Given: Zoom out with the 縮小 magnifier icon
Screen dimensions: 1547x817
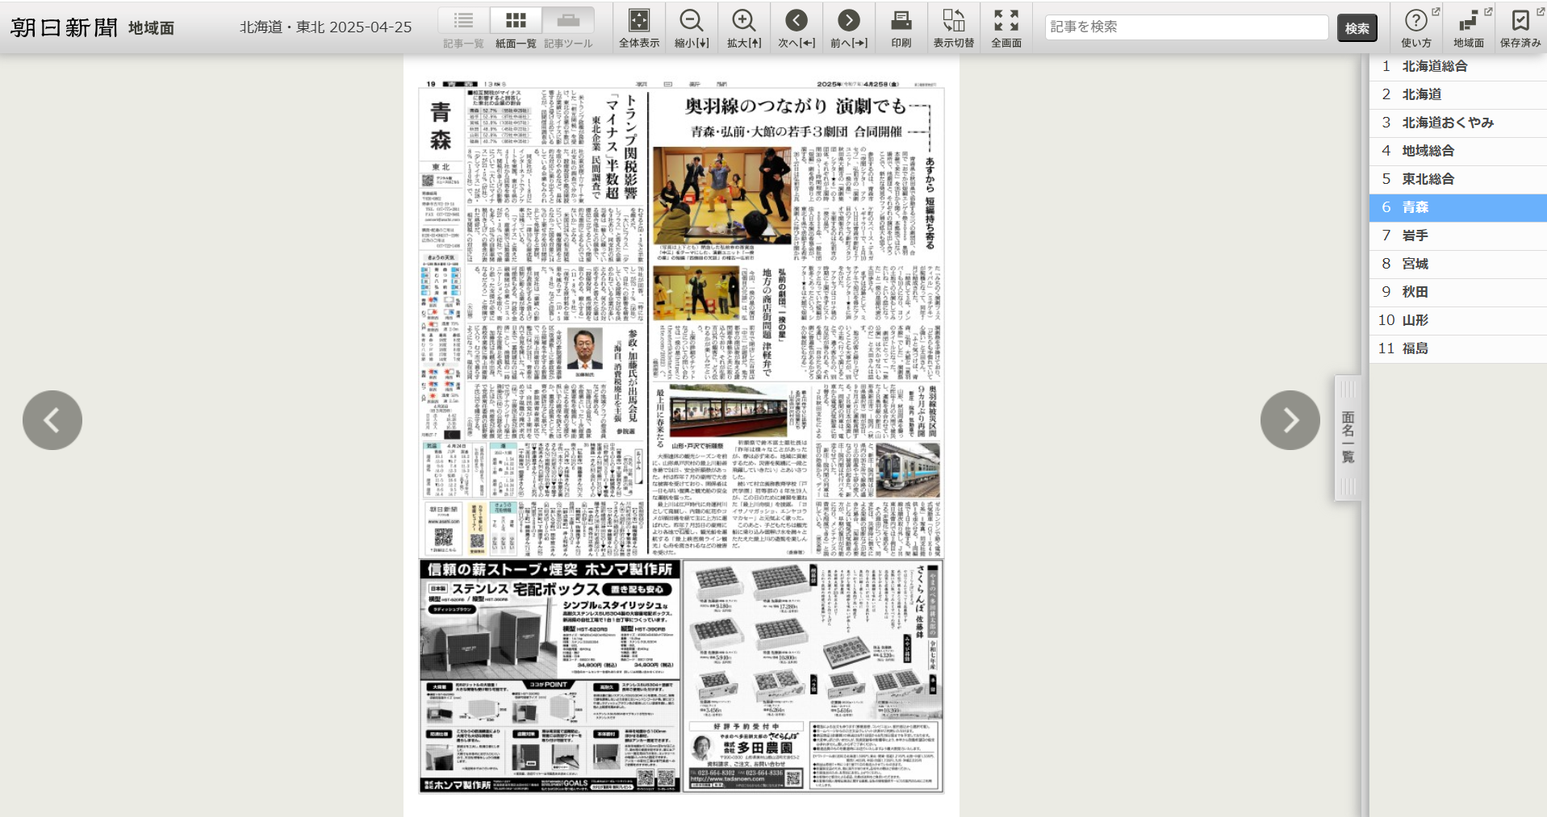Looking at the screenshot, I should coord(691,21).
